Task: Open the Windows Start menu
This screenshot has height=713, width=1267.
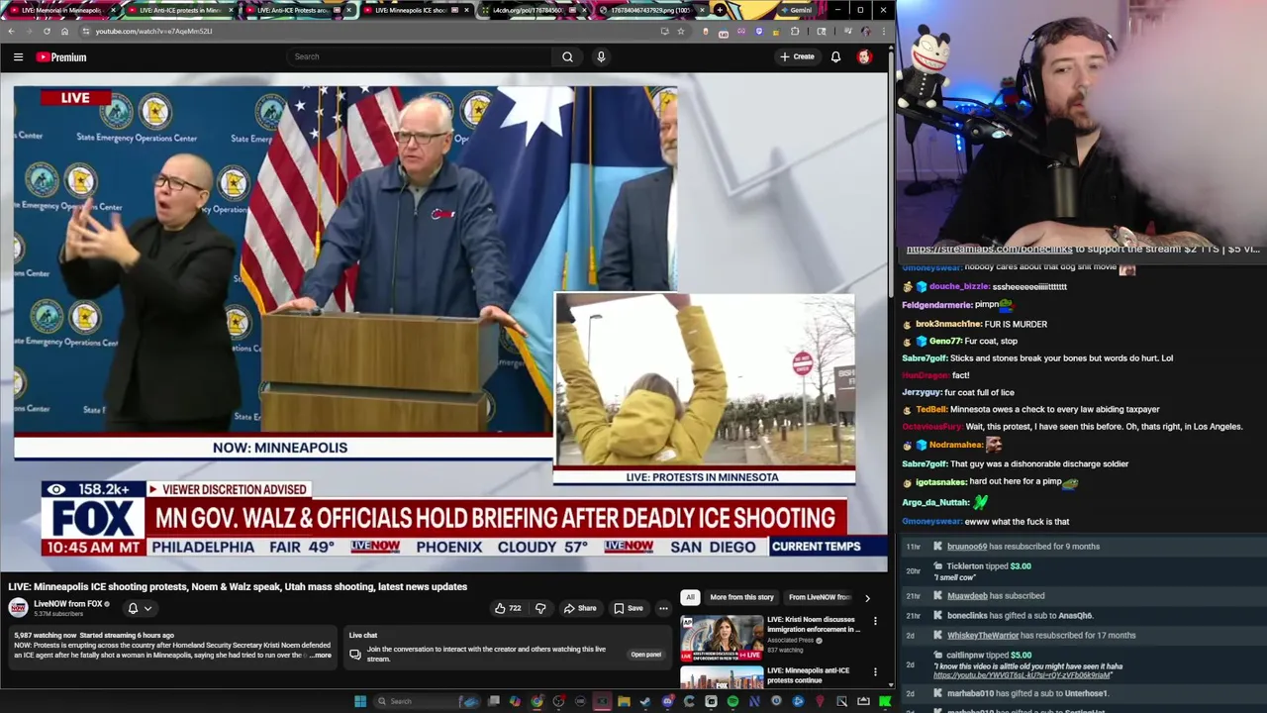Action: [360, 701]
